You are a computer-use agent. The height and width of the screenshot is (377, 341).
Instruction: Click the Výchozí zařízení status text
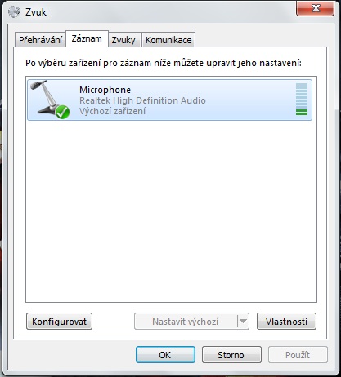[112, 111]
